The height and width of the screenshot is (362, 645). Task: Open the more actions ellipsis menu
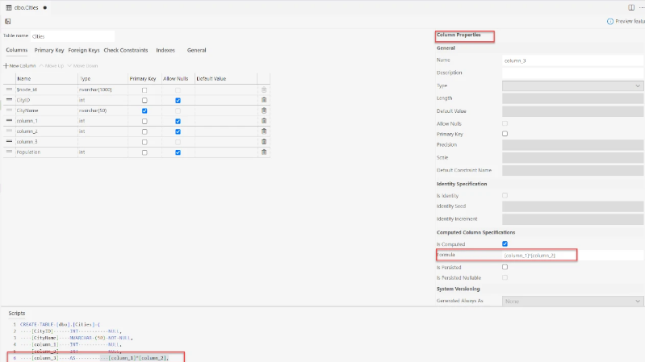coord(641,7)
